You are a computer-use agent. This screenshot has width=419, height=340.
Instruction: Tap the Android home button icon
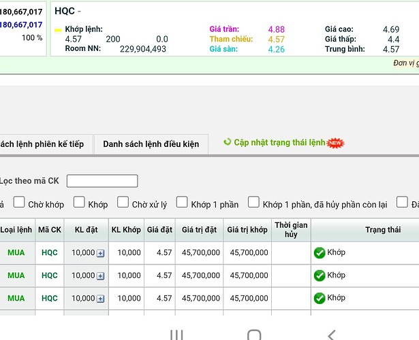pyautogui.click(x=254, y=335)
